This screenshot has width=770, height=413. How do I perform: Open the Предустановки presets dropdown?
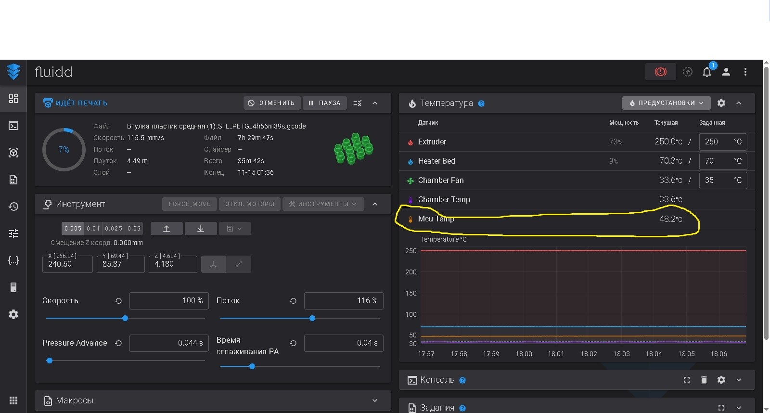[666, 103]
